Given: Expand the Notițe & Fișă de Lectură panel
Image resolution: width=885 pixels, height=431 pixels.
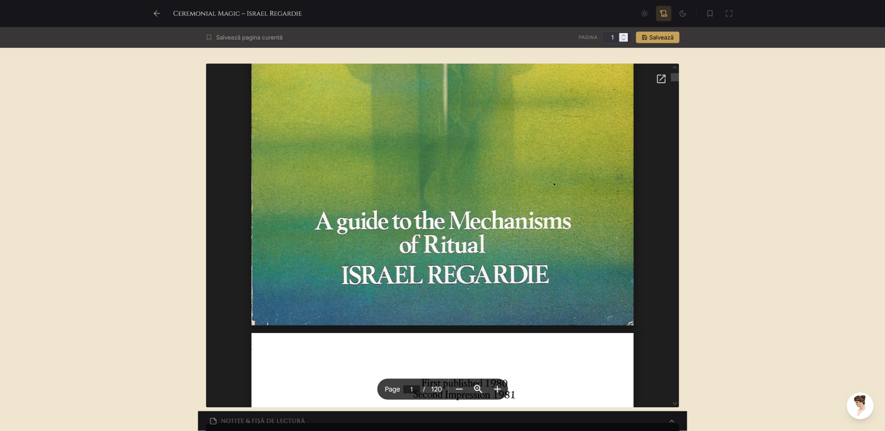Looking at the screenshot, I should (x=671, y=421).
